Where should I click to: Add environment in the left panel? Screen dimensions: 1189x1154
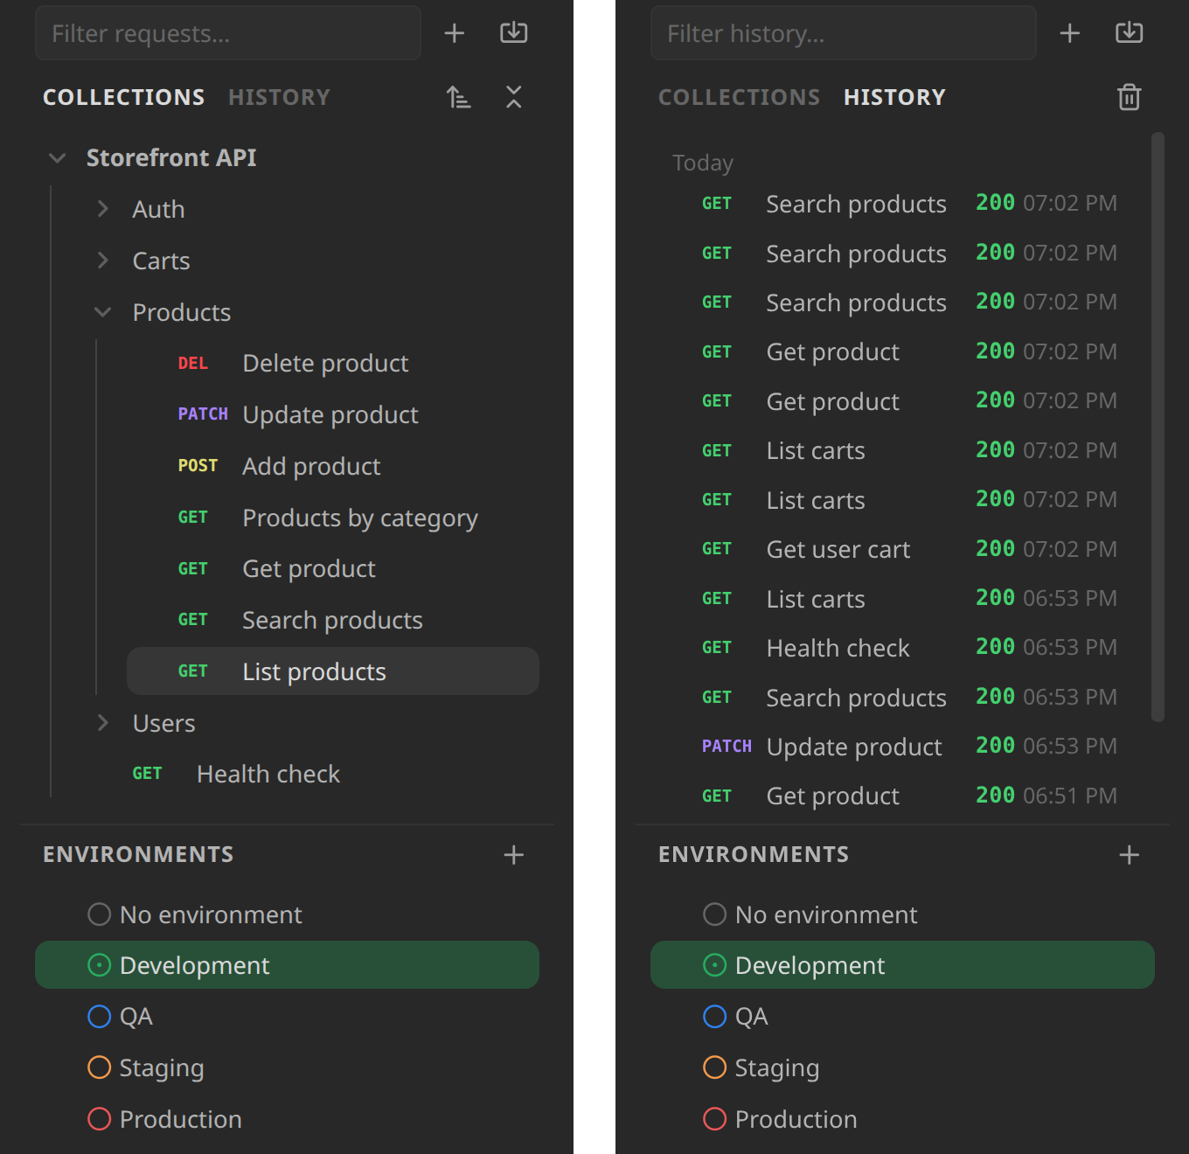tap(514, 855)
